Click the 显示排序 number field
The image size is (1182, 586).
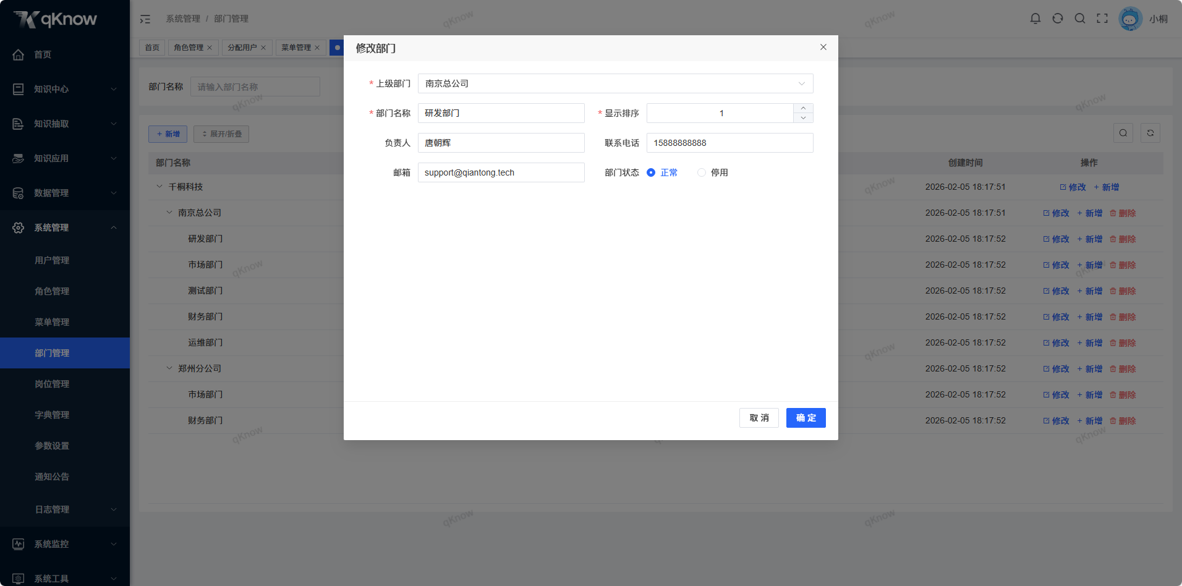tap(720, 113)
